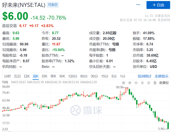This screenshot has width=171, height=132.
Task: Click the 总市值 38.69亿 value
Action: [152, 55]
